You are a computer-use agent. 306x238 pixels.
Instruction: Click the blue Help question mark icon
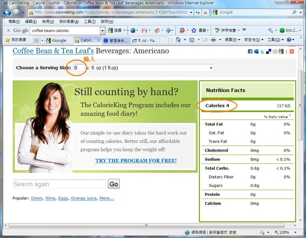coord(289,40)
